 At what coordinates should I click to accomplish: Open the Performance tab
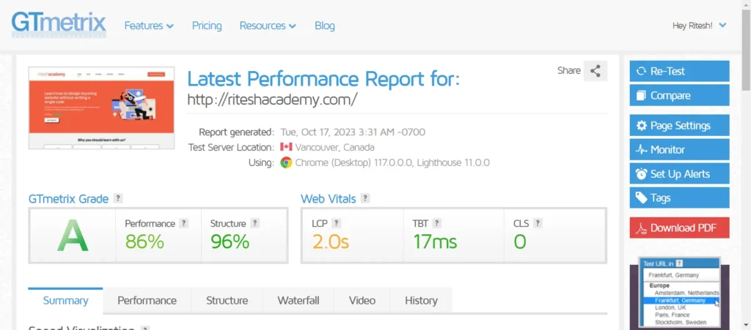point(147,301)
